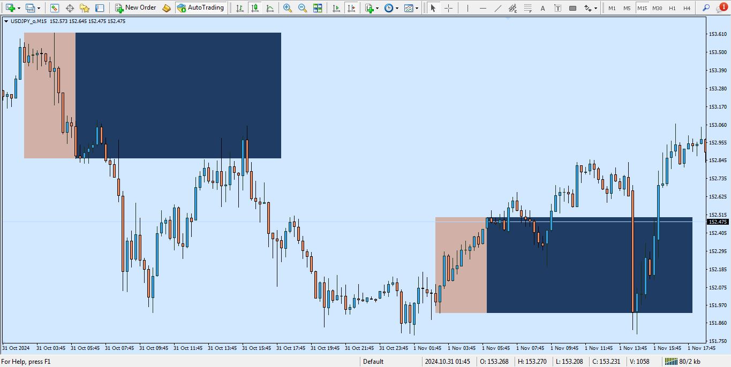Click the 153.610 price scale label
Viewport: 731px width, 367px height.
click(x=718, y=34)
